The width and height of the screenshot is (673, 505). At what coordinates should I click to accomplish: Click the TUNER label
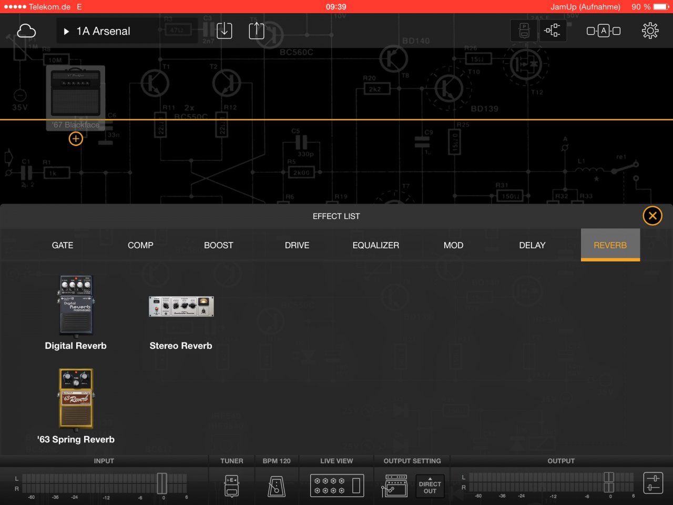[232, 461]
